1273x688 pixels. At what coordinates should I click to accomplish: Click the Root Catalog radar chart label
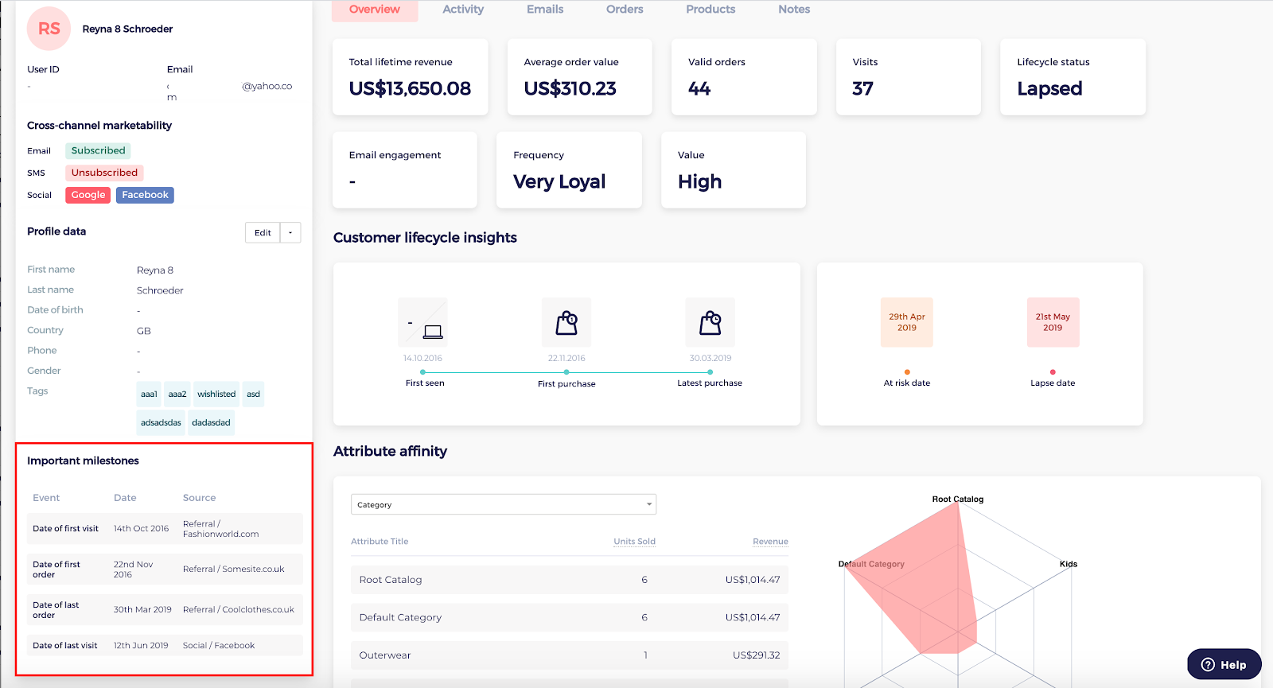coord(958,499)
